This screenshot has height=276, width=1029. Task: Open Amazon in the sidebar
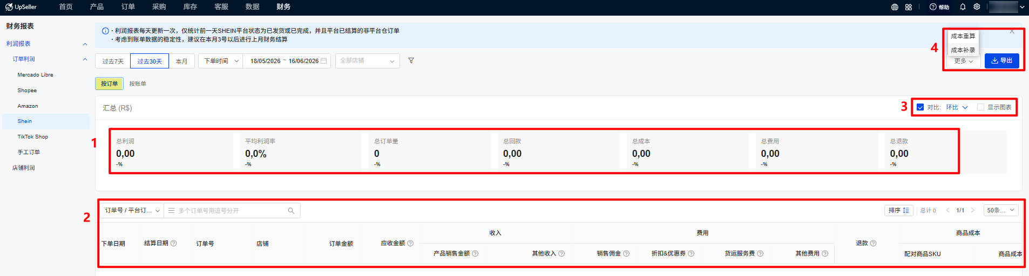(28, 106)
